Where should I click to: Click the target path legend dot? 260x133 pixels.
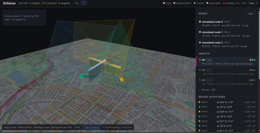(x=207, y=3)
